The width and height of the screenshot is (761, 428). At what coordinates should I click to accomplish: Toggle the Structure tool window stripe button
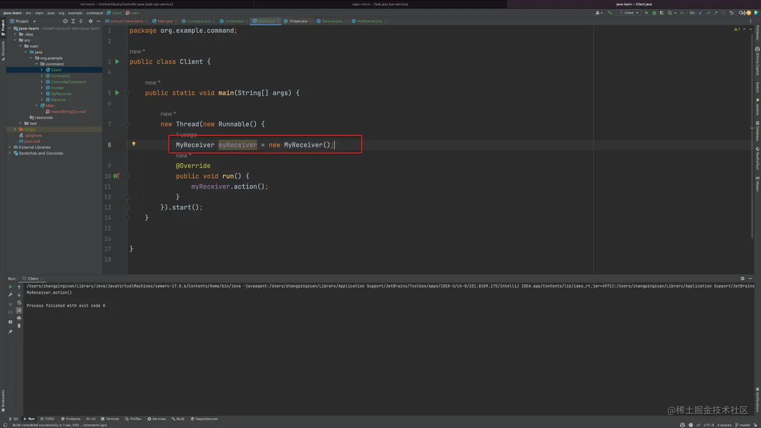[x=3, y=51]
